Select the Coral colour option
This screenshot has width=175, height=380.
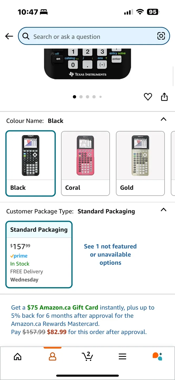click(85, 163)
